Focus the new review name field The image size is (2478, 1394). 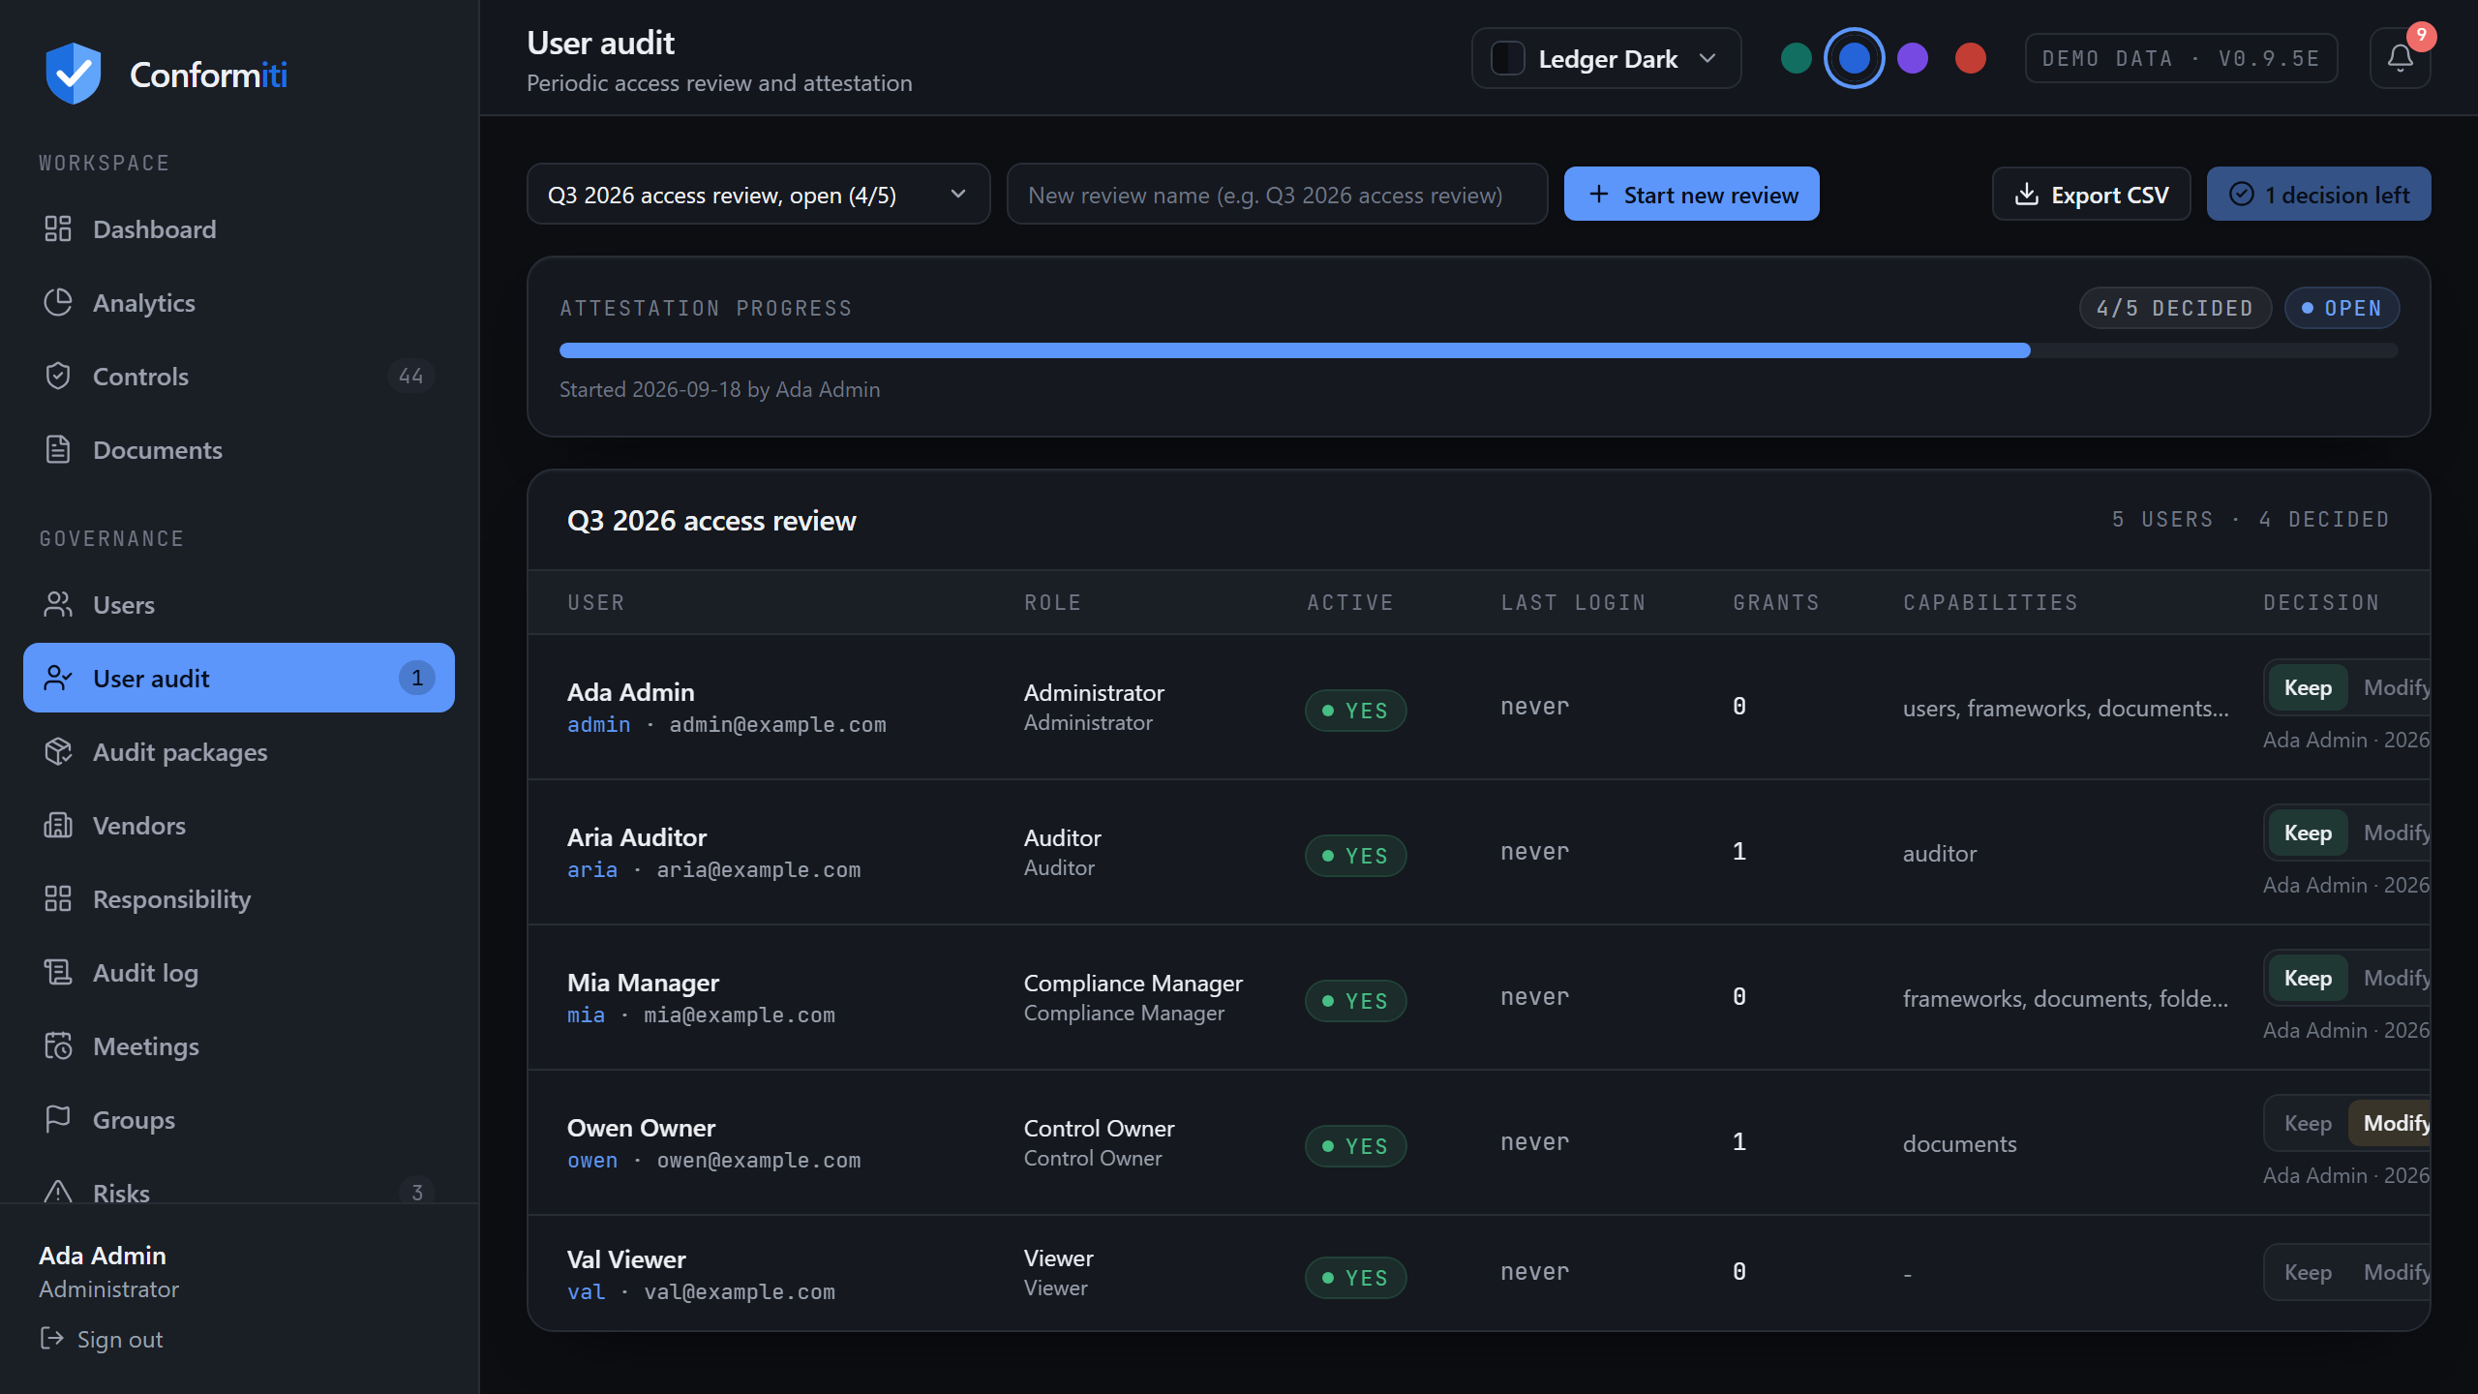1277,195
